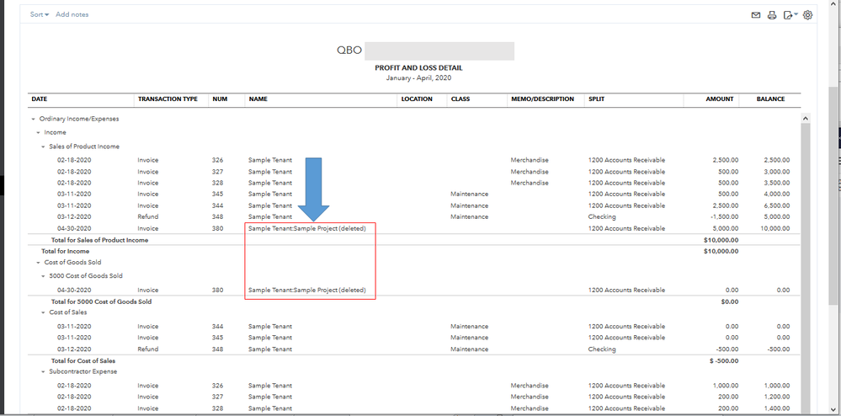Click the report's vertical scrollbar track
841x416 pixels.
pyautogui.click(x=806, y=269)
